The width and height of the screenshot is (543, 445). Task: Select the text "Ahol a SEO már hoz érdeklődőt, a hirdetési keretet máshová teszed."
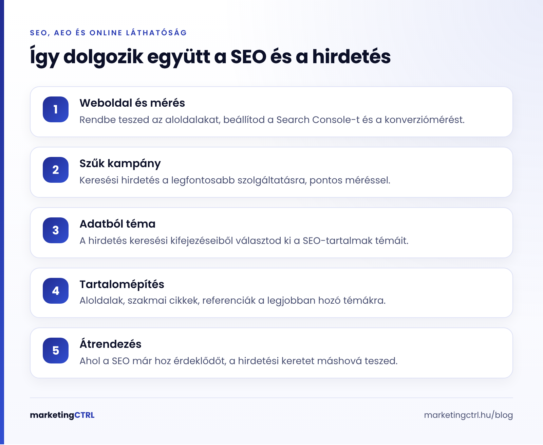point(239,361)
